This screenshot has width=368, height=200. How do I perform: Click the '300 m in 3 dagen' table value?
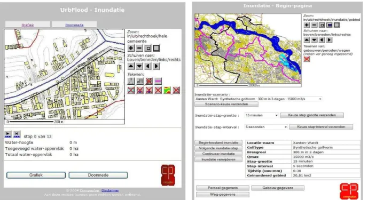point(308,152)
